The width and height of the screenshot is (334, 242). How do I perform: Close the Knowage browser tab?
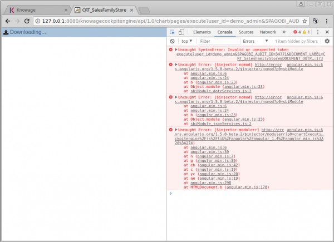point(66,10)
